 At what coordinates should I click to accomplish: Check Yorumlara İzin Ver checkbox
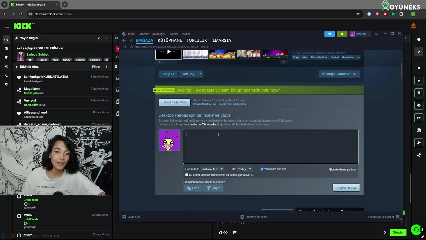coord(262,169)
